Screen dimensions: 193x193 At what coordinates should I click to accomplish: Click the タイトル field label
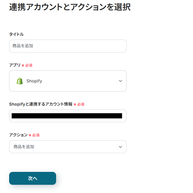16,34
